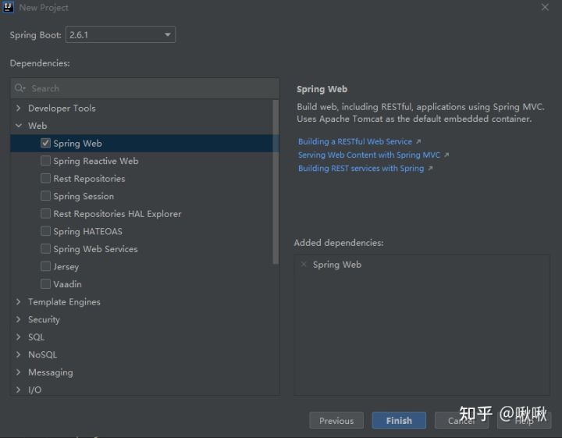562x438 pixels.
Task: Open external arrow beside Serving Web Content link
Action: 446,155
